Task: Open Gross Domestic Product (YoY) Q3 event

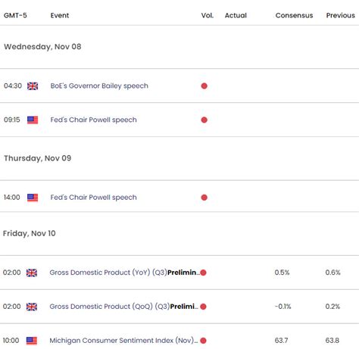Action: (124, 273)
